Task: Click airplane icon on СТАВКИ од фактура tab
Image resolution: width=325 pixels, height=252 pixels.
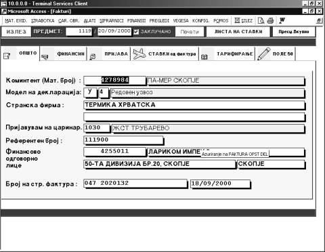Action: click(x=139, y=54)
